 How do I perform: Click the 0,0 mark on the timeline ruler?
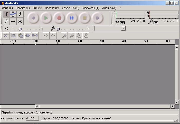pyautogui.click(x=36, y=41)
